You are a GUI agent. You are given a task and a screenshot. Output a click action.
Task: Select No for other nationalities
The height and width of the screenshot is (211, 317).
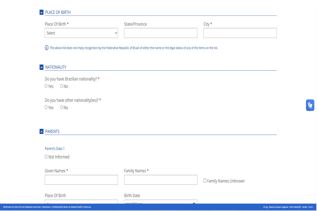(x=61, y=107)
